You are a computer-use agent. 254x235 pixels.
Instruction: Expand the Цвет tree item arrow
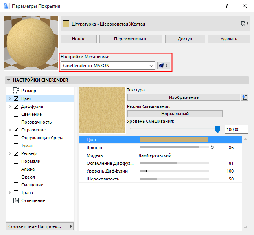point(9,98)
